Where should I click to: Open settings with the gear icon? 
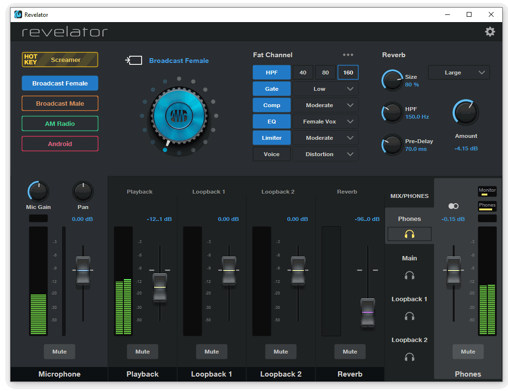pos(490,31)
